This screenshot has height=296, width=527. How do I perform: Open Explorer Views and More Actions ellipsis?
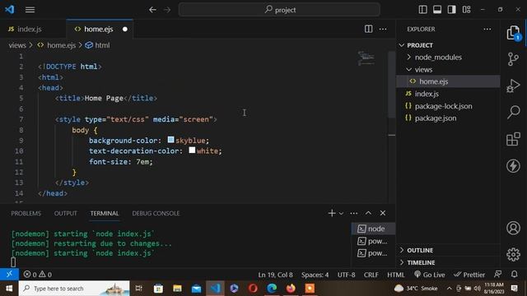[x=487, y=30]
